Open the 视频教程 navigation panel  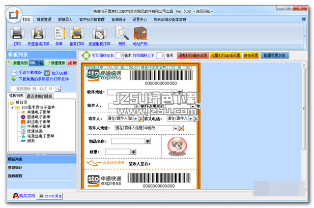coord(42,176)
